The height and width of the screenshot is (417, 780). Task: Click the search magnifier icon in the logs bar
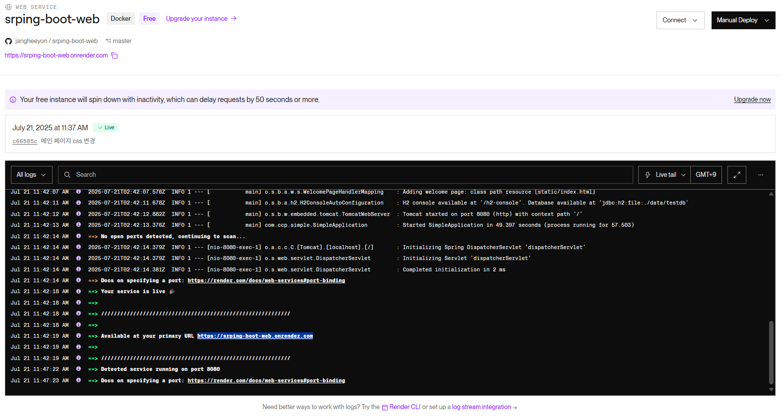[67, 175]
